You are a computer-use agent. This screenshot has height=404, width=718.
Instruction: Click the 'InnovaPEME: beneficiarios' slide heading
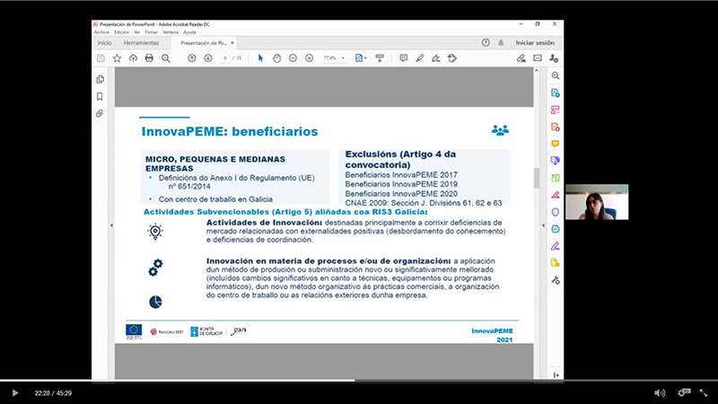point(230,131)
